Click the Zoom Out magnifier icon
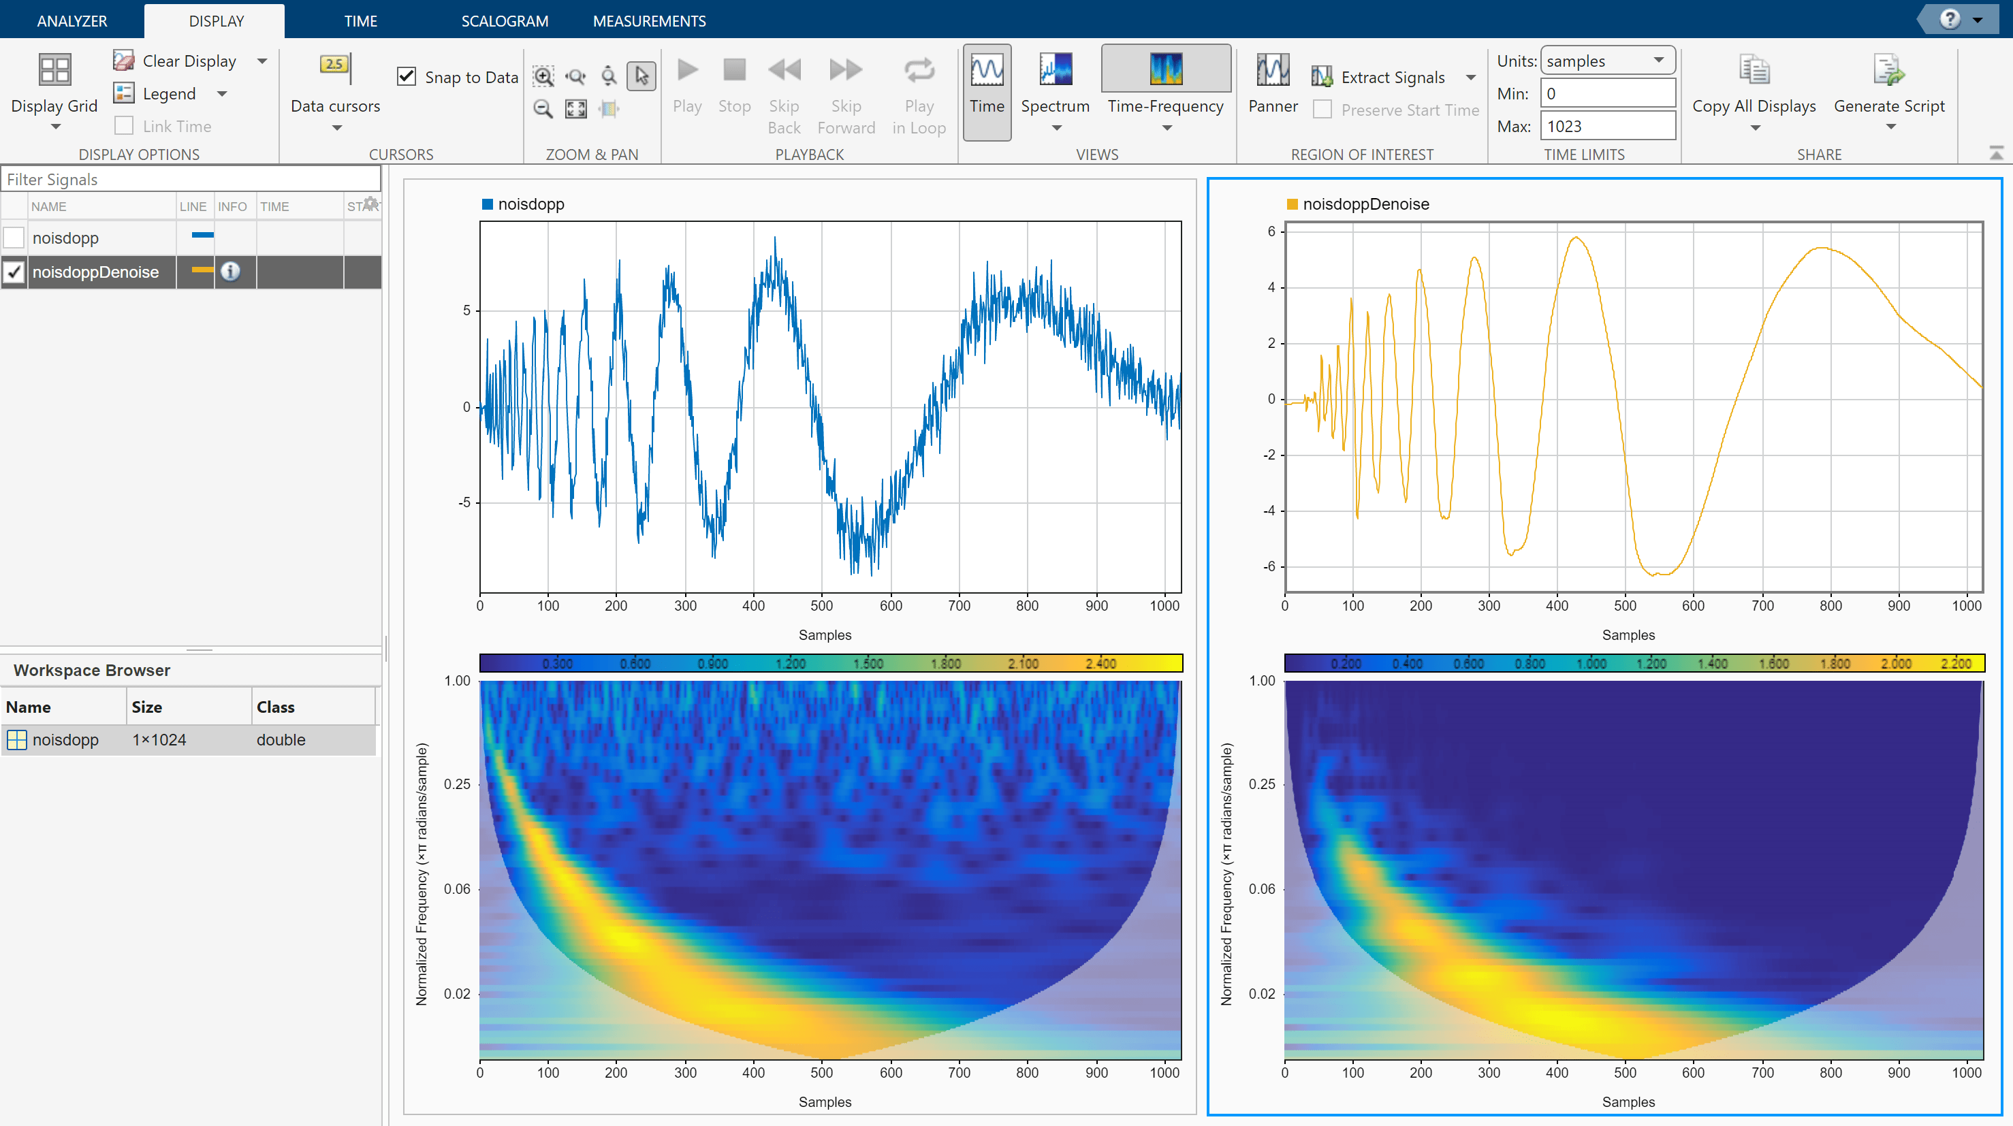Image resolution: width=2013 pixels, height=1126 pixels. (543, 109)
